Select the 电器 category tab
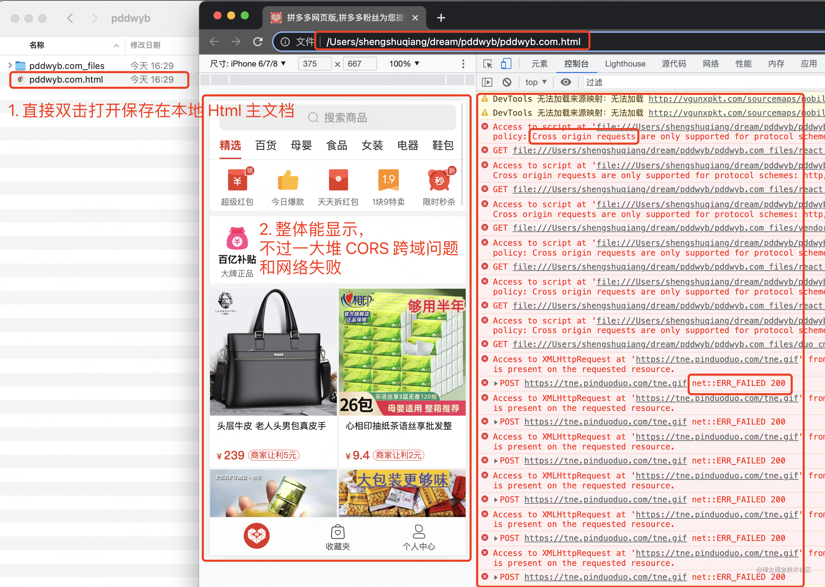The height and width of the screenshot is (587, 825). [x=408, y=145]
